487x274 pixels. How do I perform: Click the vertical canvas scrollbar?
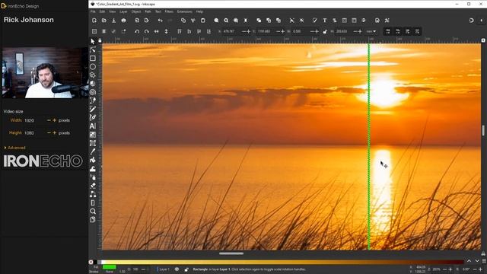point(483,130)
